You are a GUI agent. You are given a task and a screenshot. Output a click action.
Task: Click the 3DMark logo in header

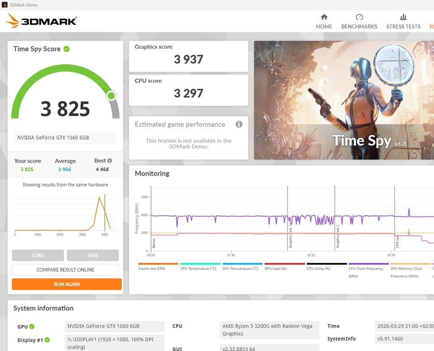42,21
